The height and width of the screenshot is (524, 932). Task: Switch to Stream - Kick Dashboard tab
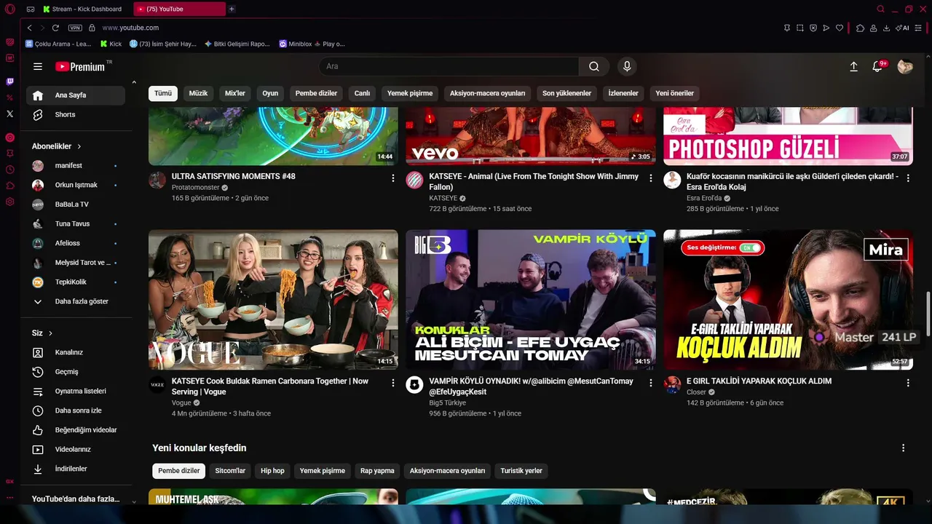(x=86, y=9)
